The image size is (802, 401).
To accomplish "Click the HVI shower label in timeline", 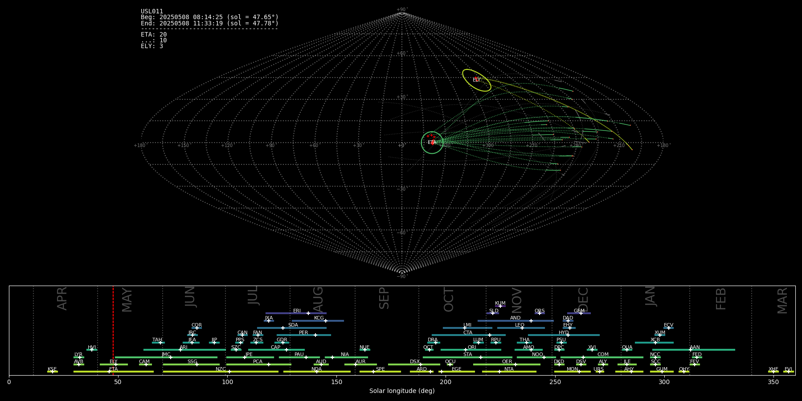I will 92,347.
